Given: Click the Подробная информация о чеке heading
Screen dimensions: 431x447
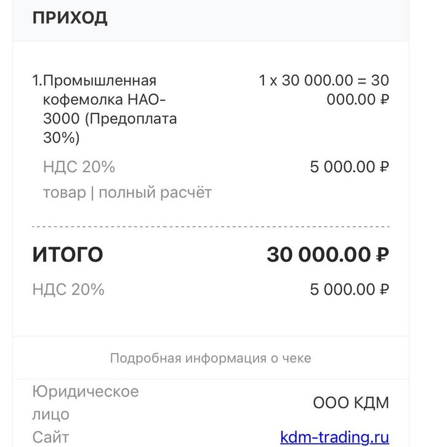Looking at the screenshot, I should (211, 358).
